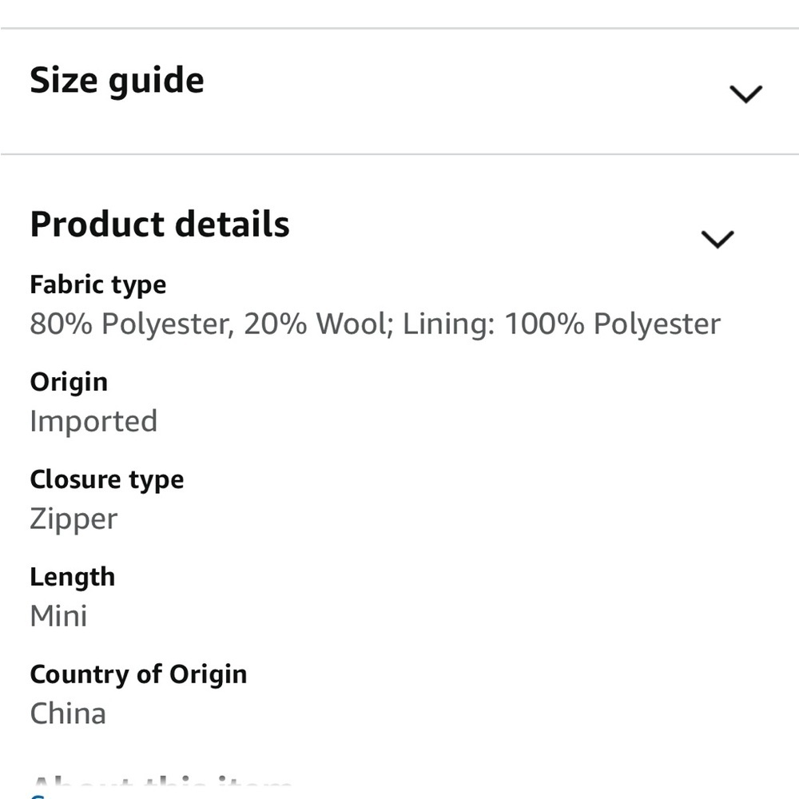Select the Lining: 100% Polyester text
799x799 pixels.
(561, 324)
